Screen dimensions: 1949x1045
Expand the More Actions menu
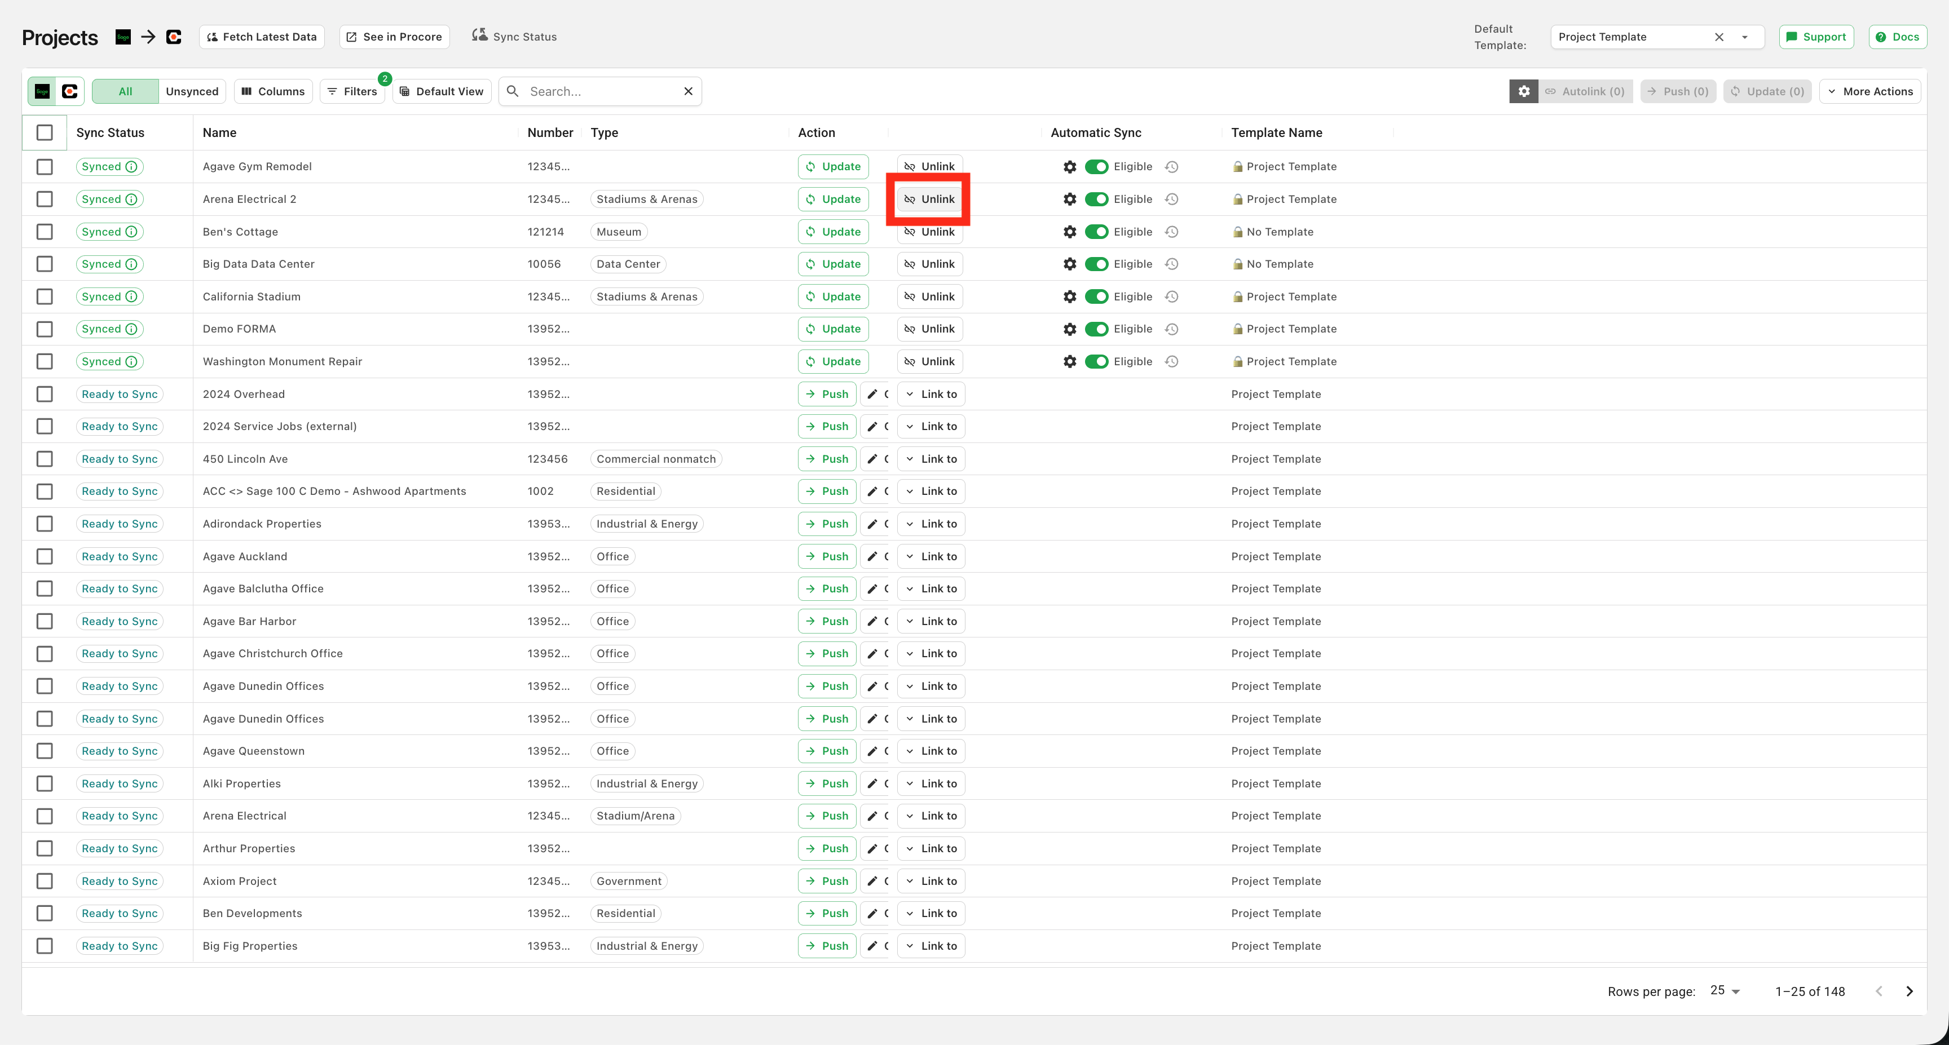pyautogui.click(x=1869, y=91)
